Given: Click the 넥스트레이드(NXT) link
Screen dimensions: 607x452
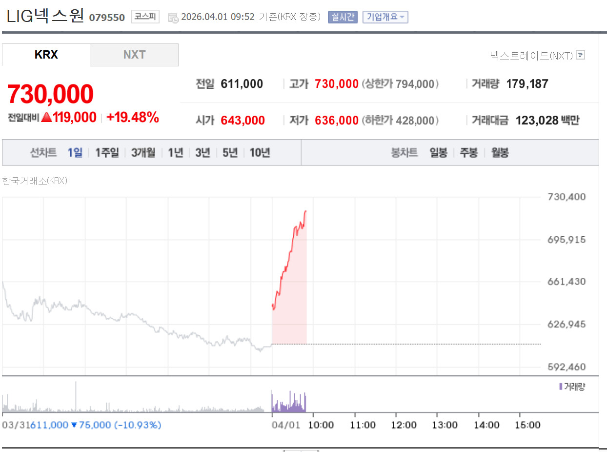Looking at the screenshot, I should click(531, 56).
